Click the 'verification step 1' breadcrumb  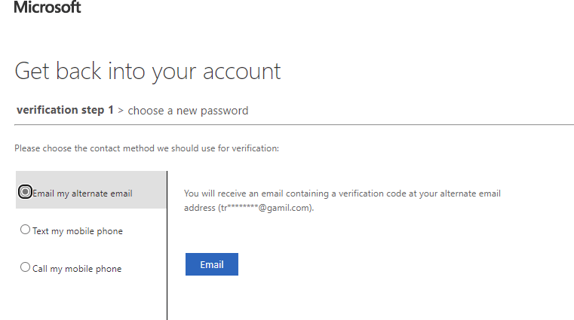[x=65, y=110]
